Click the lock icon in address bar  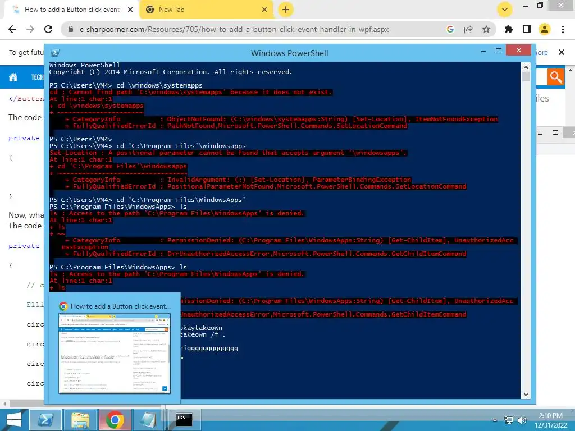[71, 29]
